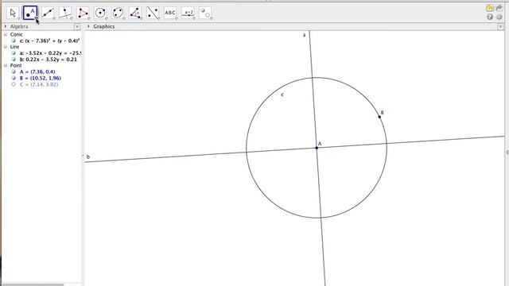The image size is (509, 286).
Task: Expand the Algebra style bar triangle
Action: coord(6,26)
